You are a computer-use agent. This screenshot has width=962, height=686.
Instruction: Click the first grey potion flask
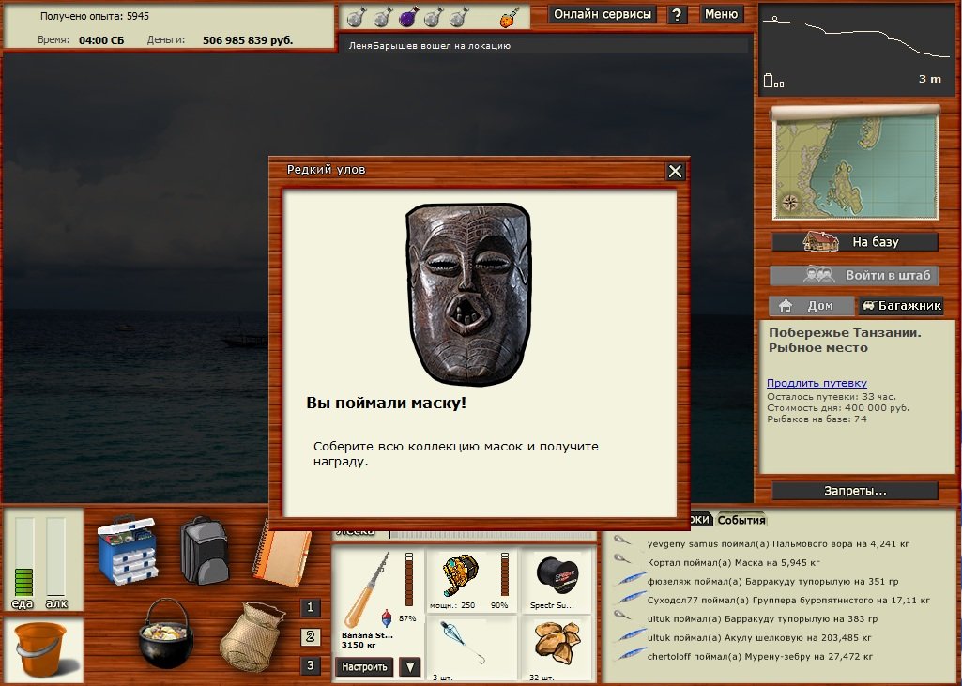(x=357, y=17)
